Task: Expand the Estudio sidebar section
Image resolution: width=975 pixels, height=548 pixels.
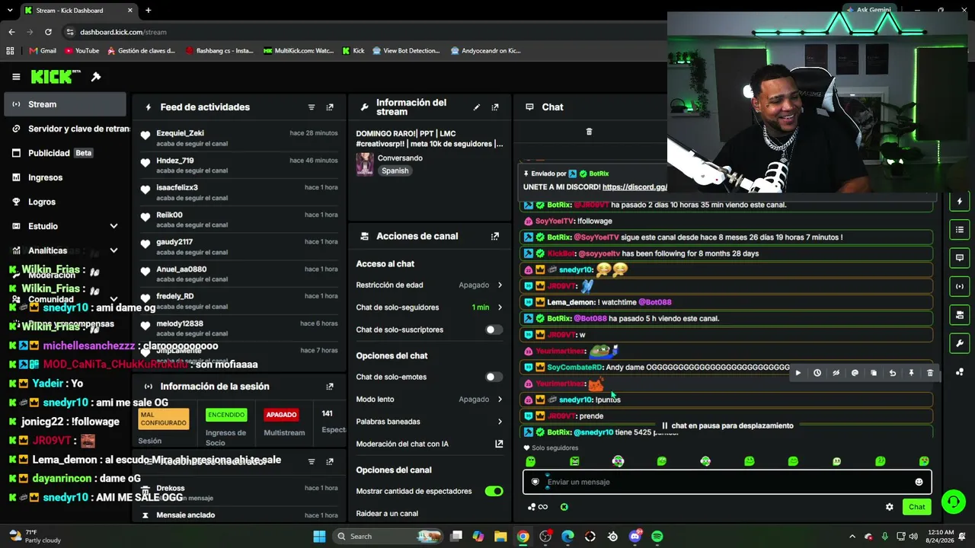Action: point(113,226)
